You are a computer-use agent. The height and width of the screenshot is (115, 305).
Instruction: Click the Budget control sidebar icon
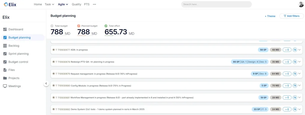coord(5,62)
